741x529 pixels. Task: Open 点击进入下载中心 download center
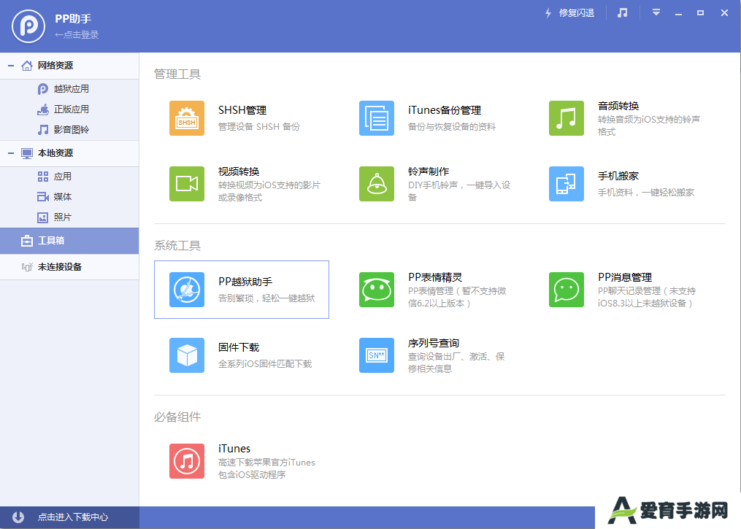[x=73, y=517]
